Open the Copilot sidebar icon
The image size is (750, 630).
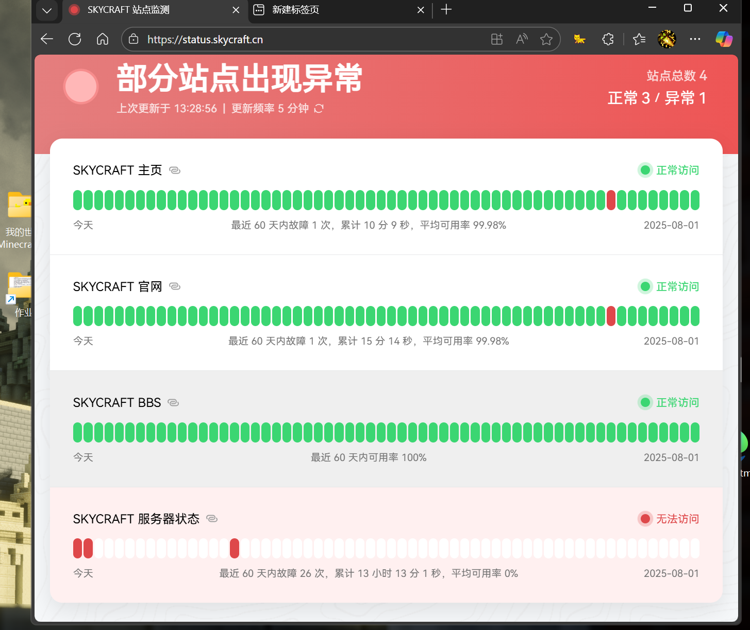click(724, 39)
